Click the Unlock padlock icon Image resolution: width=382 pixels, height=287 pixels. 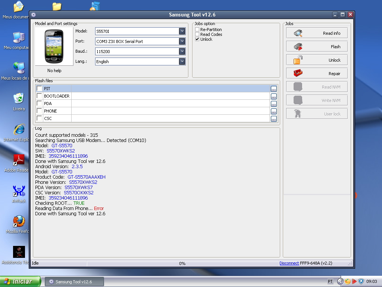click(298, 60)
